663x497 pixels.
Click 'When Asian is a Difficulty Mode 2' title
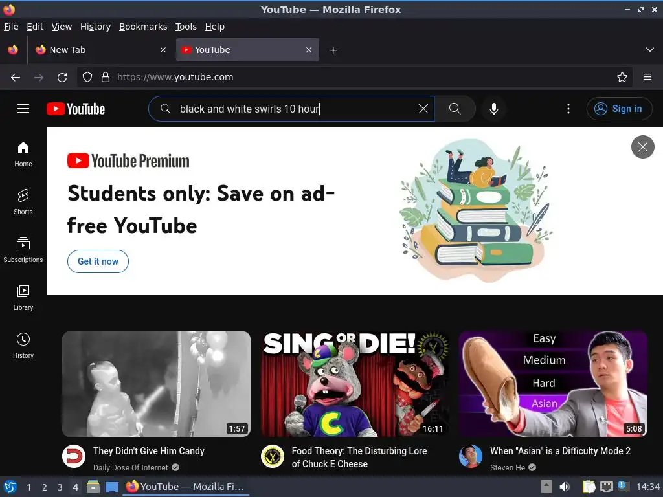[560, 451]
